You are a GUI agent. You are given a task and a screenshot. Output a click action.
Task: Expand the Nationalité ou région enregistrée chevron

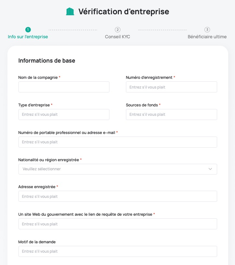click(210, 169)
